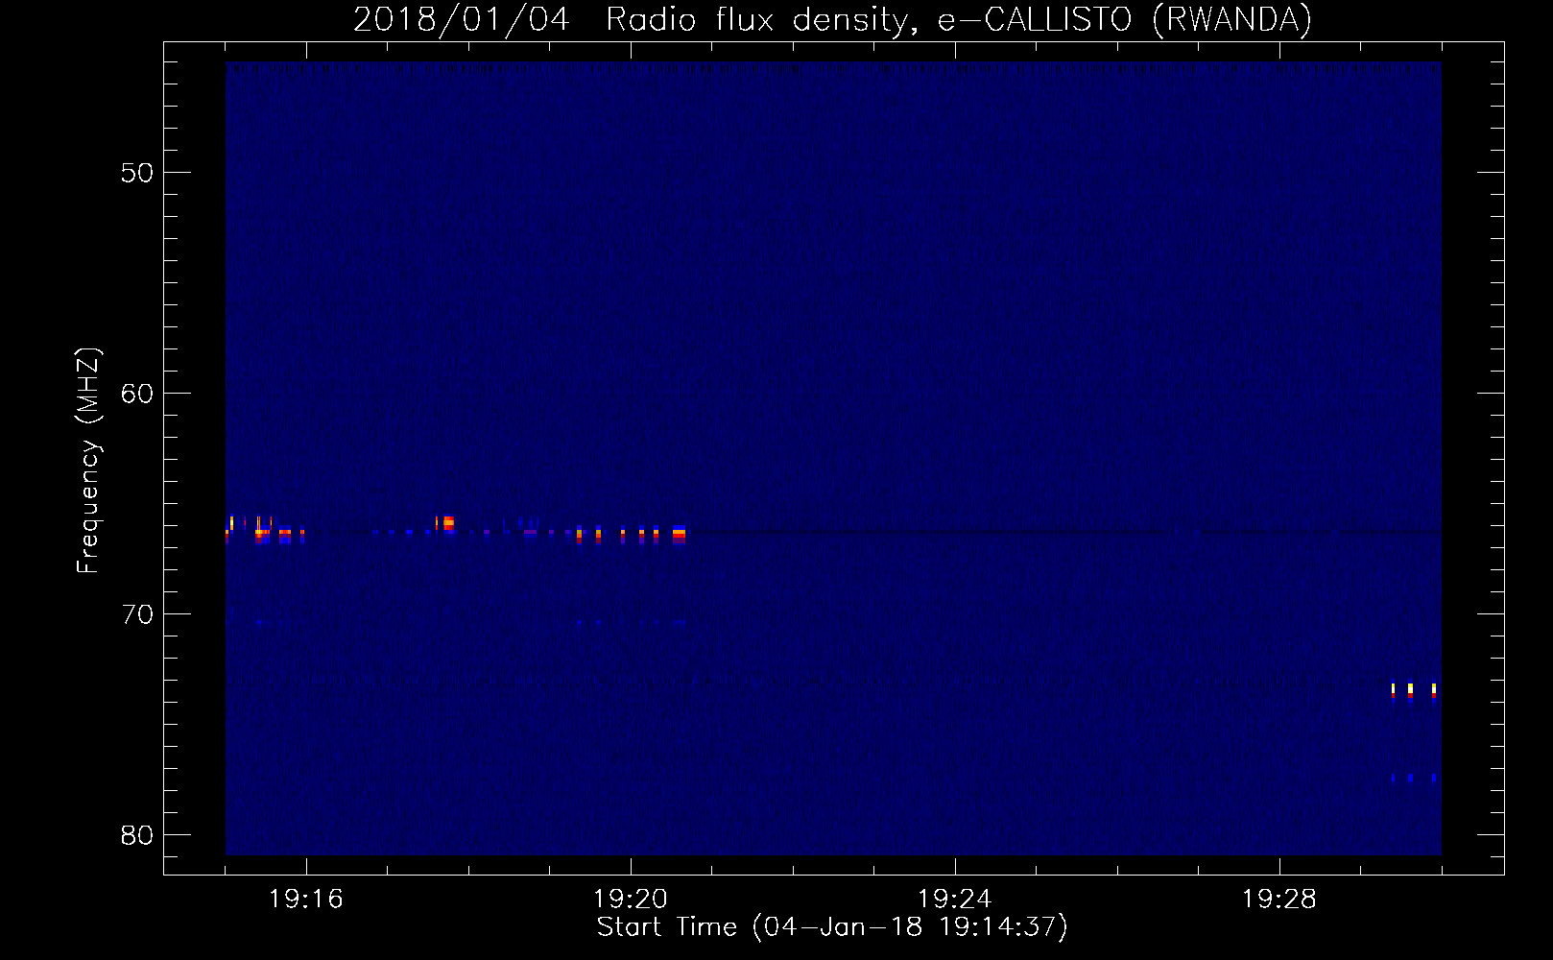Click the signal spikes near 73 MHz after 19:29
The height and width of the screenshot is (960, 1553).
point(1413,691)
